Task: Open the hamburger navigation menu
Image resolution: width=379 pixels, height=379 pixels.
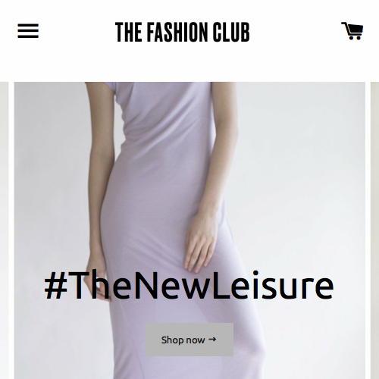Action: click(28, 31)
